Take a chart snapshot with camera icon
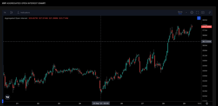Image resolution: width=218 pixels, height=106 pixels. (x=203, y=13)
